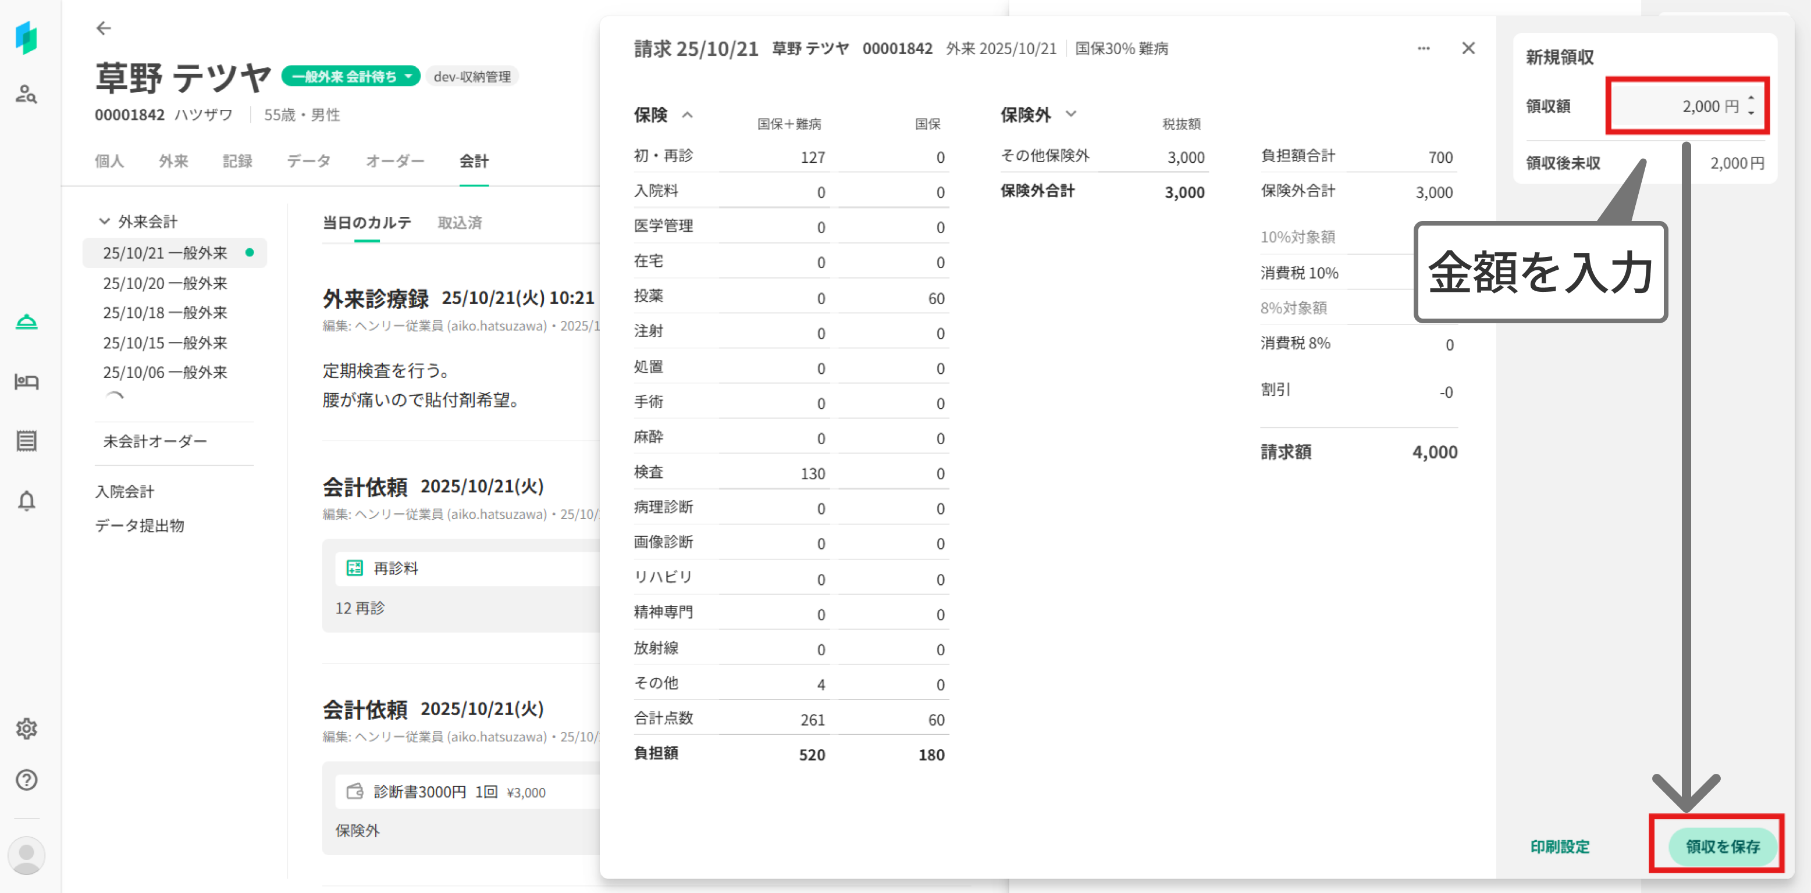Viewport: 1811px width, 893px height.
Task: Open the three-dot more options menu
Action: point(1423,48)
